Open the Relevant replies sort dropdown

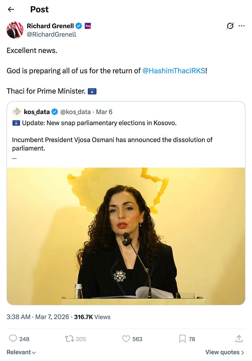20,352
